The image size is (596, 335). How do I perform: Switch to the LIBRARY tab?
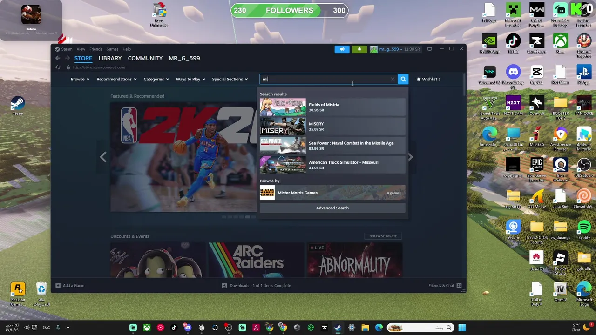point(110,58)
